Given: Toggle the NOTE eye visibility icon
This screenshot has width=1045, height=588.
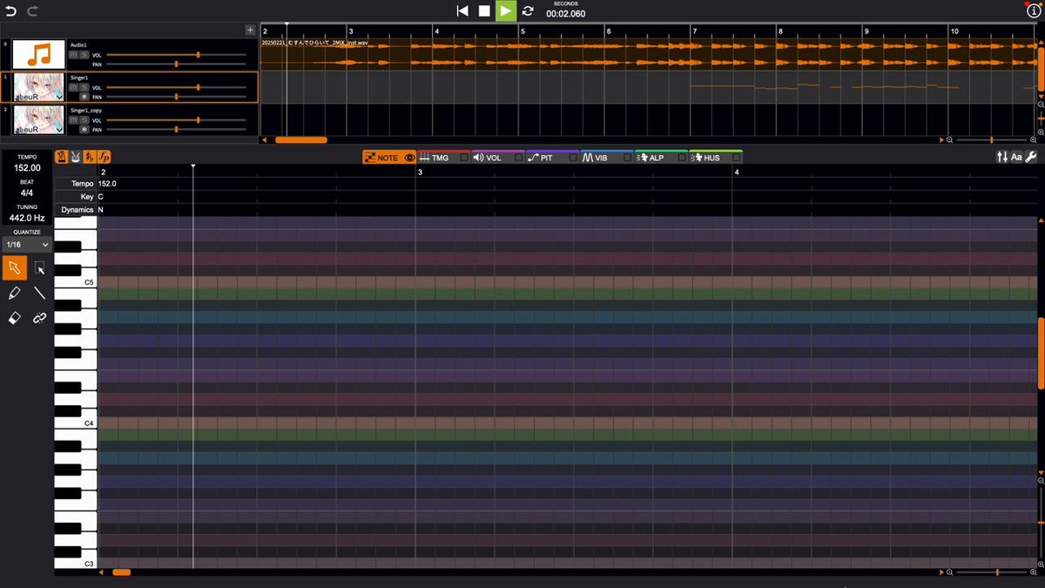Looking at the screenshot, I should coord(409,158).
